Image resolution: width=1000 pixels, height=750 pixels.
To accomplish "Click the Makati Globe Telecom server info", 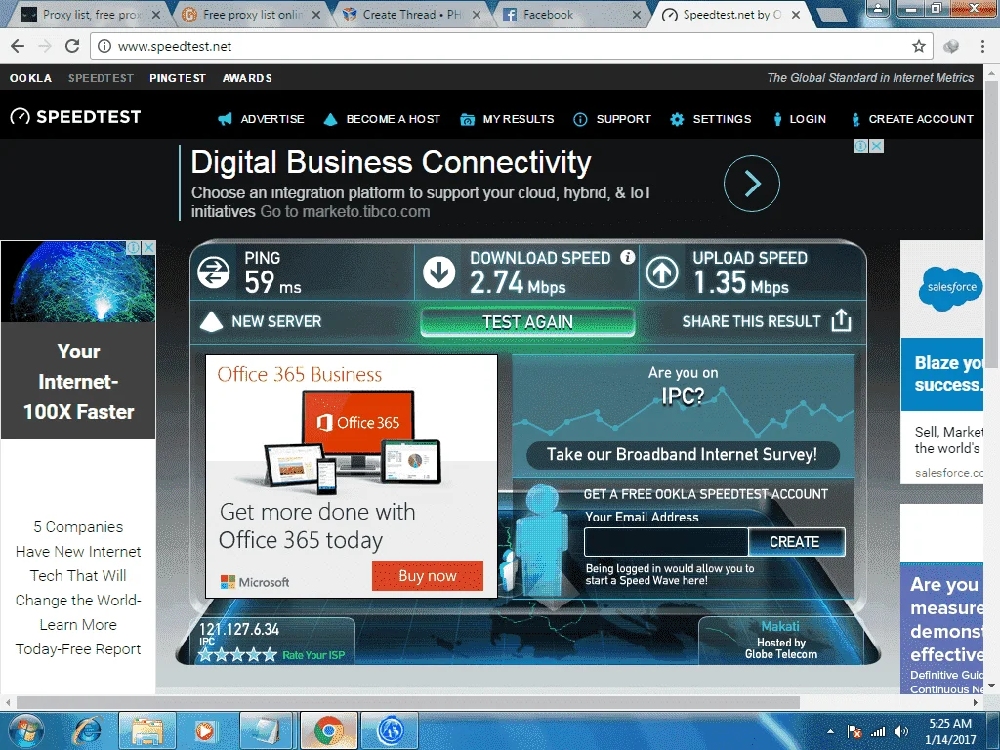I will (x=780, y=641).
